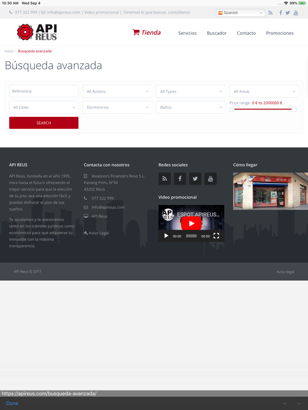Image resolution: width=308 pixels, height=410 pixels.
Task: Open the Promociones menu
Action: click(280, 33)
